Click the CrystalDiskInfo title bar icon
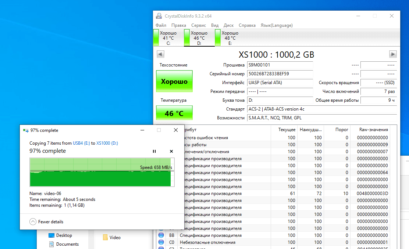 click(159, 16)
